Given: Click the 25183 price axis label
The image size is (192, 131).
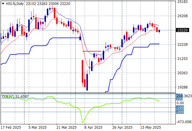Looking at the screenshot, I should (182, 2).
